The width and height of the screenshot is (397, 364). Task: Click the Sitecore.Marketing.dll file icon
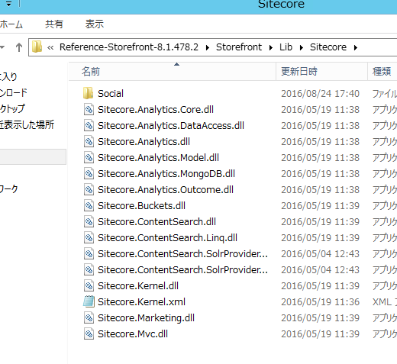[89, 318]
